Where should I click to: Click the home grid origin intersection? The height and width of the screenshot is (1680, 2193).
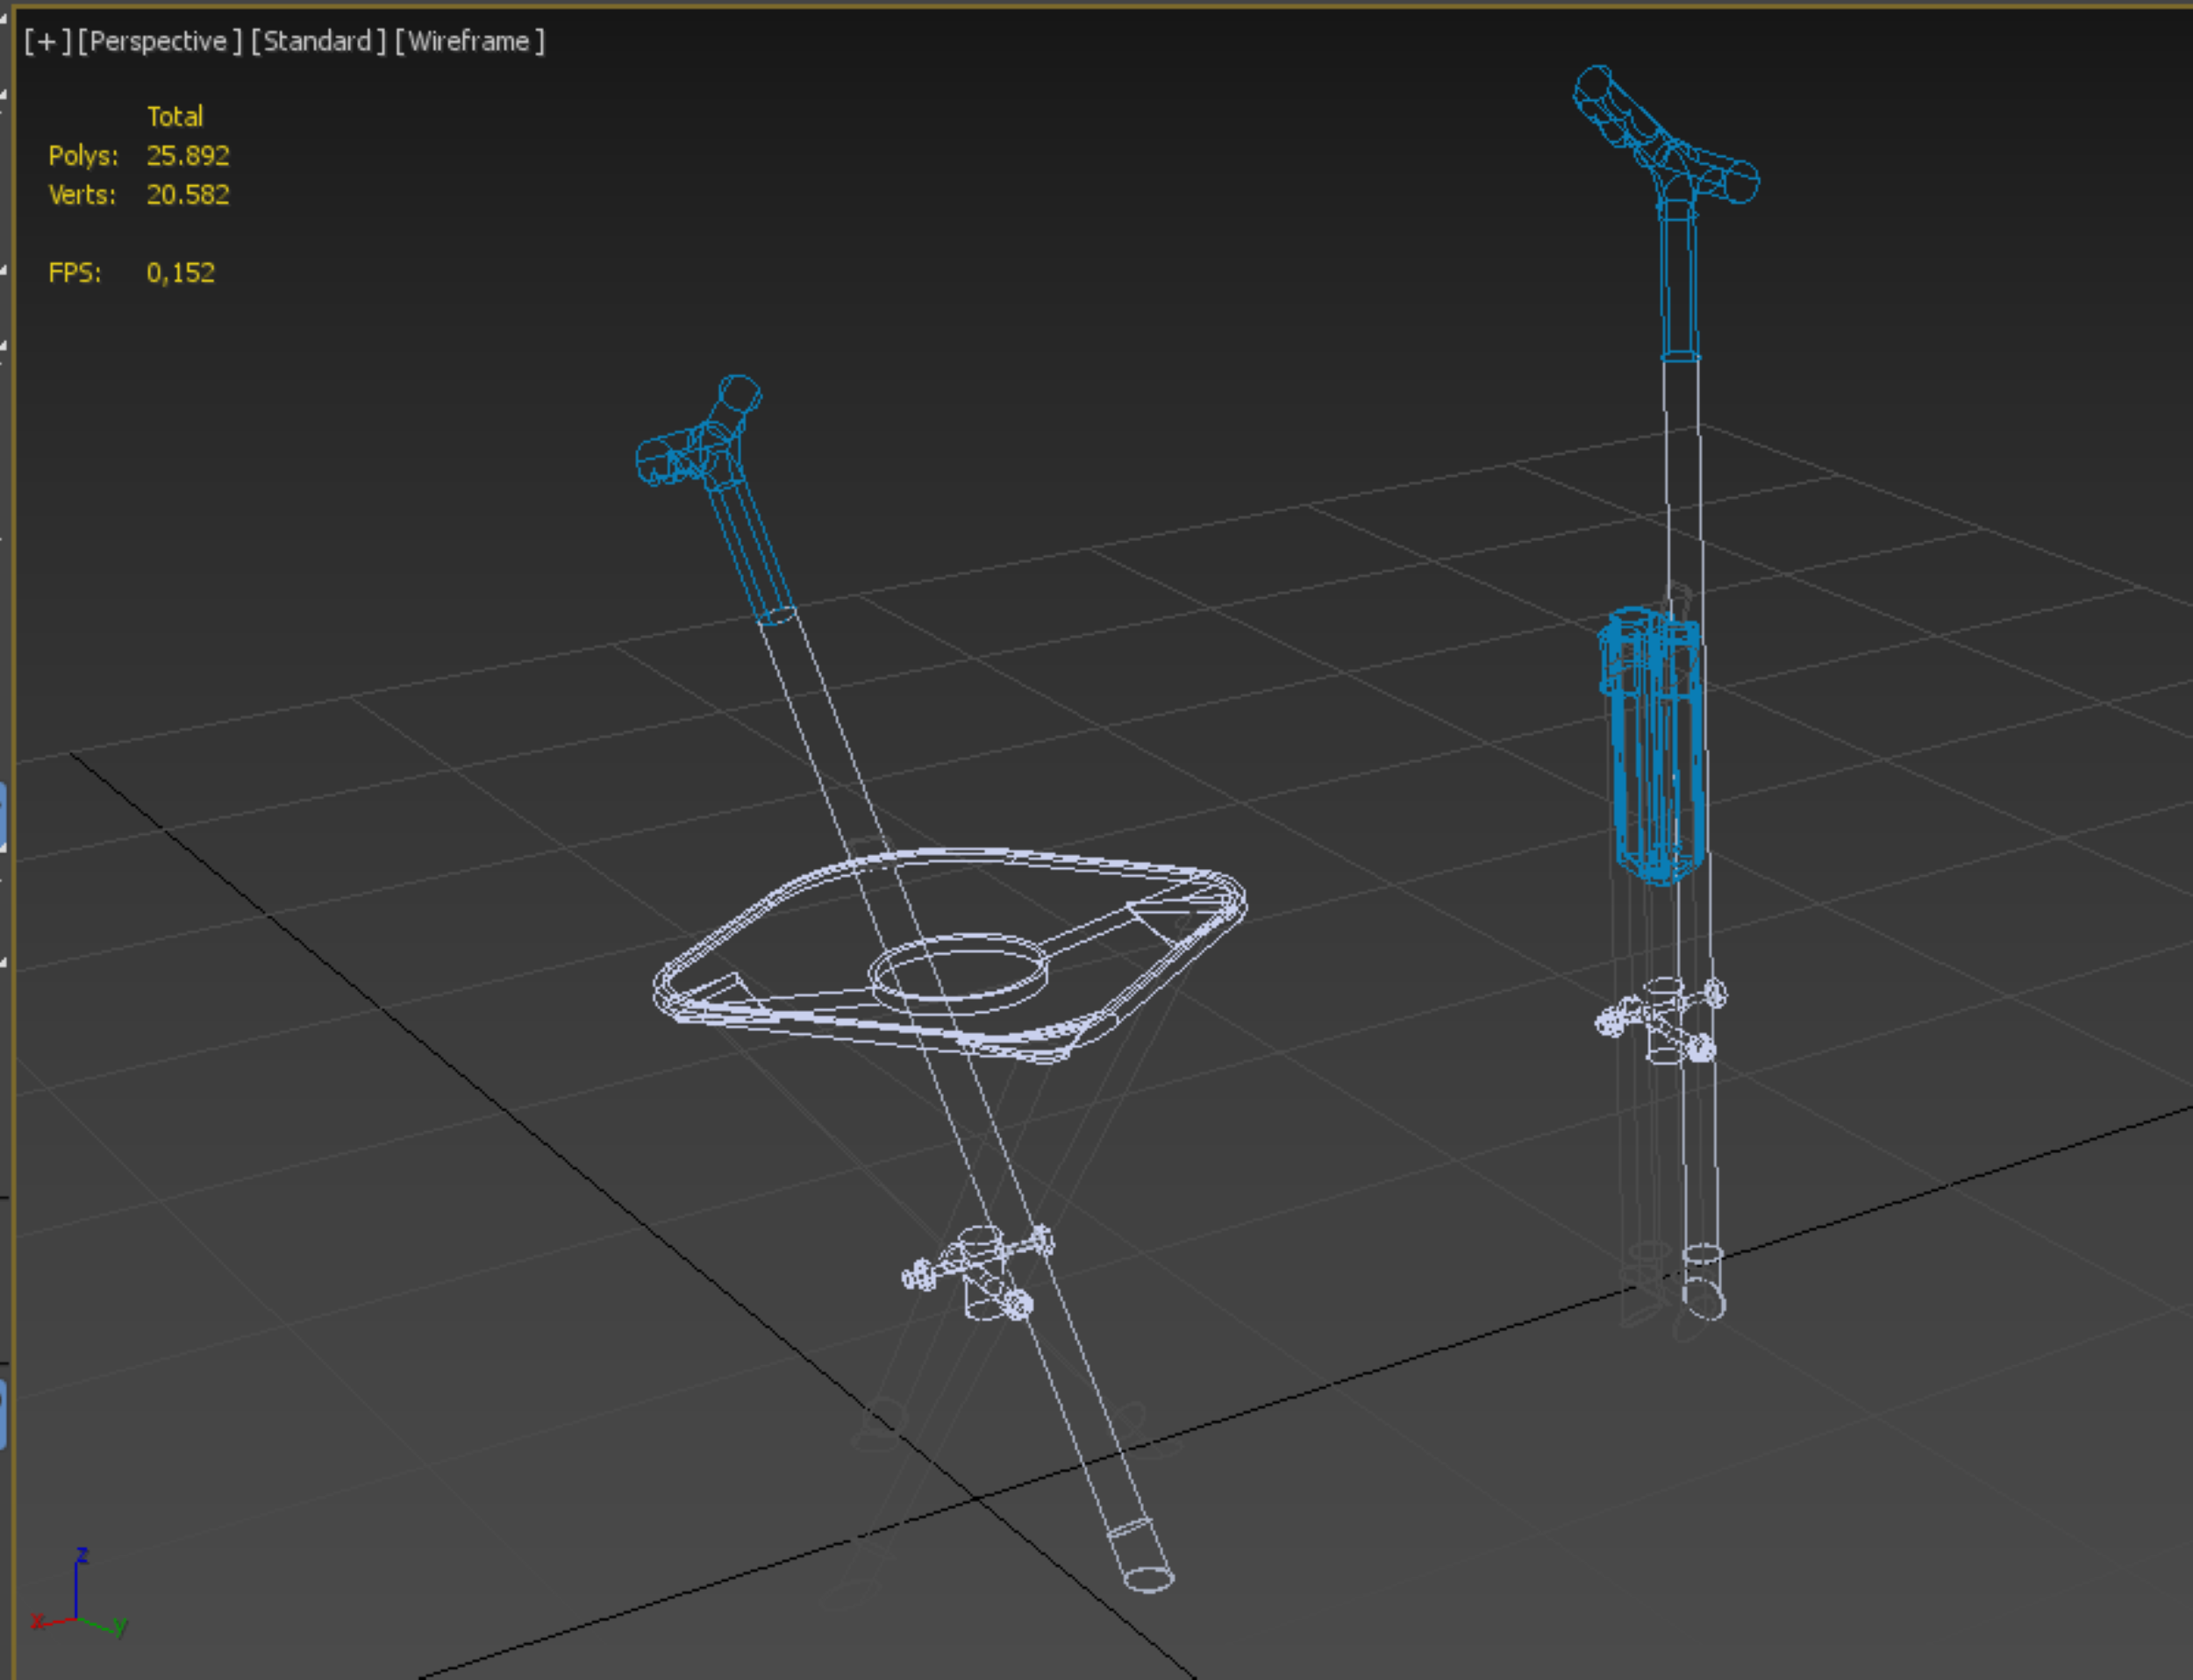[x=975, y=1498]
